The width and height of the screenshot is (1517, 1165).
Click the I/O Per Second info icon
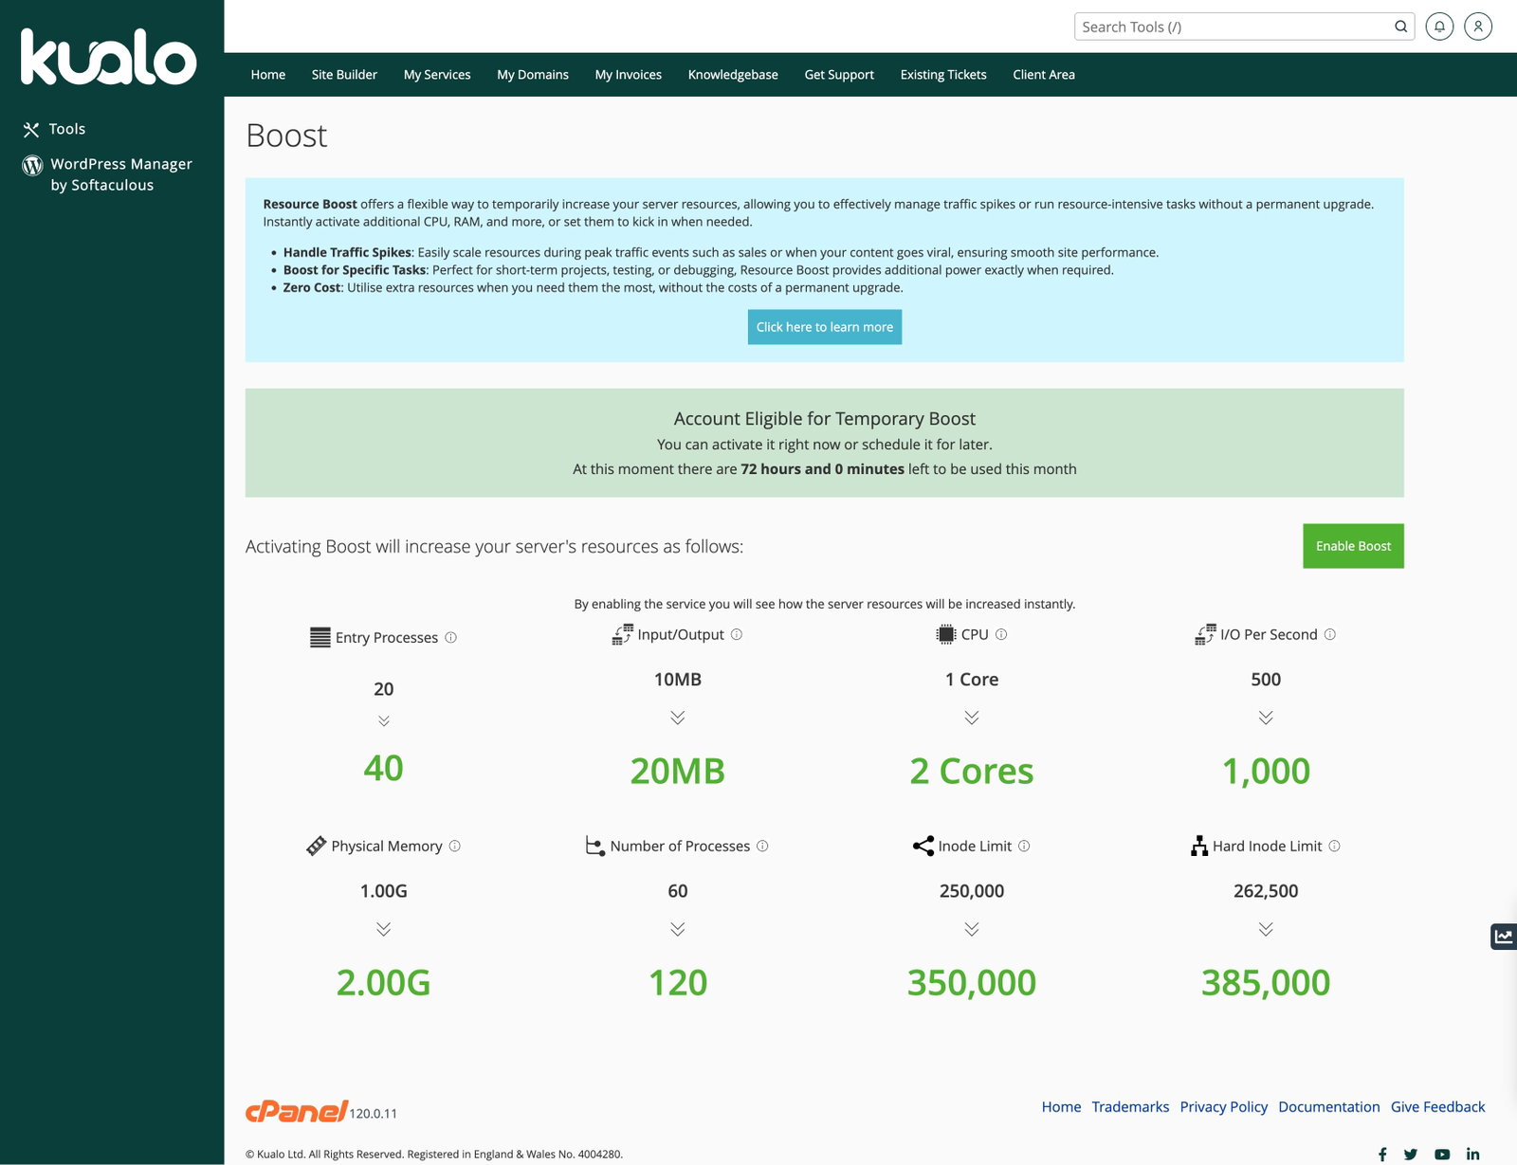coord(1330,634)
